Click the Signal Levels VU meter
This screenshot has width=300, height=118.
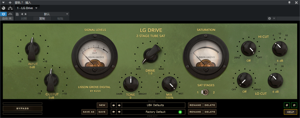(x=95, y=57)
